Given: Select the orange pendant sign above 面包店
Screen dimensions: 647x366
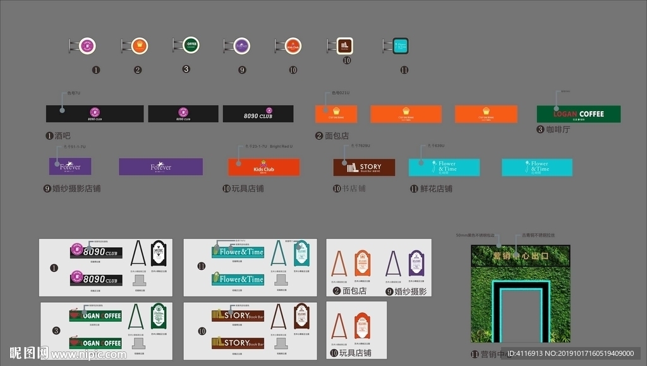Looking at the screenshot, I should (x=362, y=263).
